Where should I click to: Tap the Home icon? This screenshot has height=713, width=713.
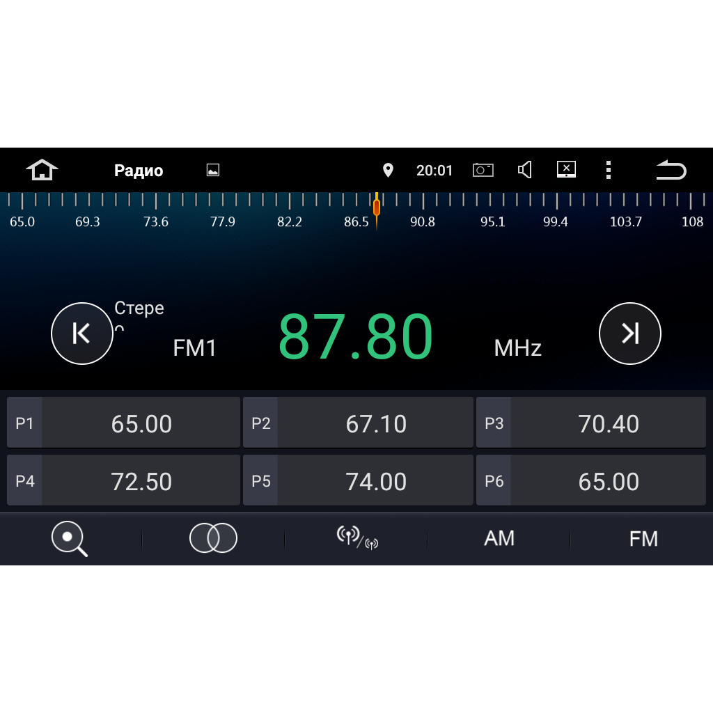tap(42, 170)
